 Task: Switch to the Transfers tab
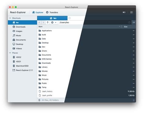(52, 12)
